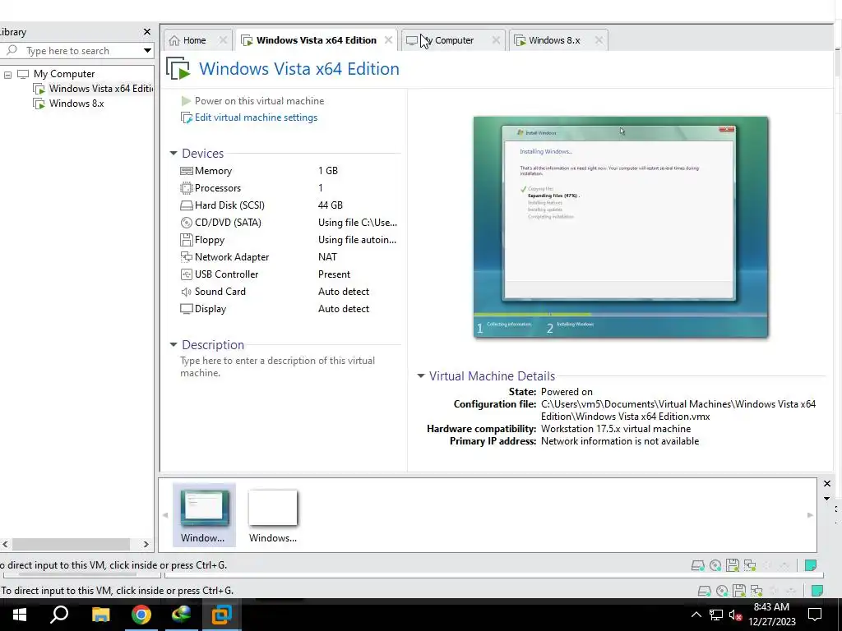Click the USB Controller device icon
Screen dimensions: 842x631
[x=187, y=274]
